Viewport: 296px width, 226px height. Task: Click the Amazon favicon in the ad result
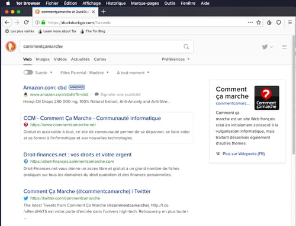click(25, 94)
